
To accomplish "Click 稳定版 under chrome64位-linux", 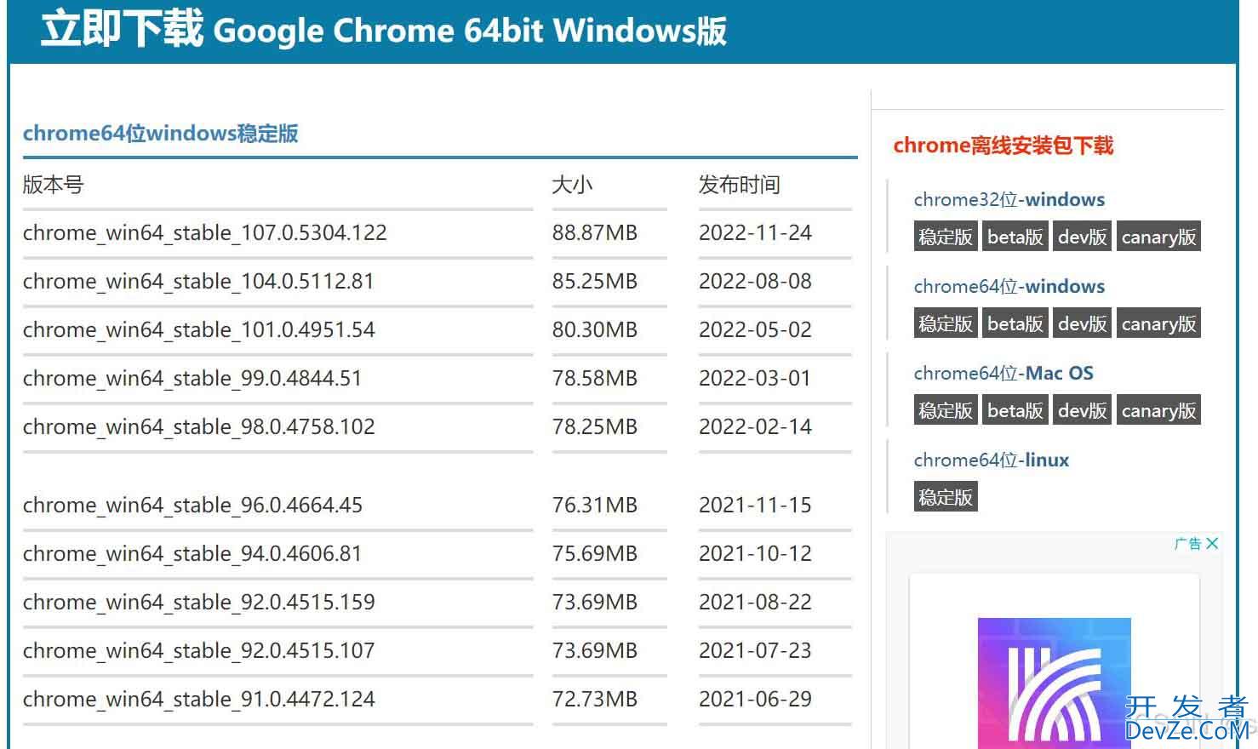I will coord(946,497).
